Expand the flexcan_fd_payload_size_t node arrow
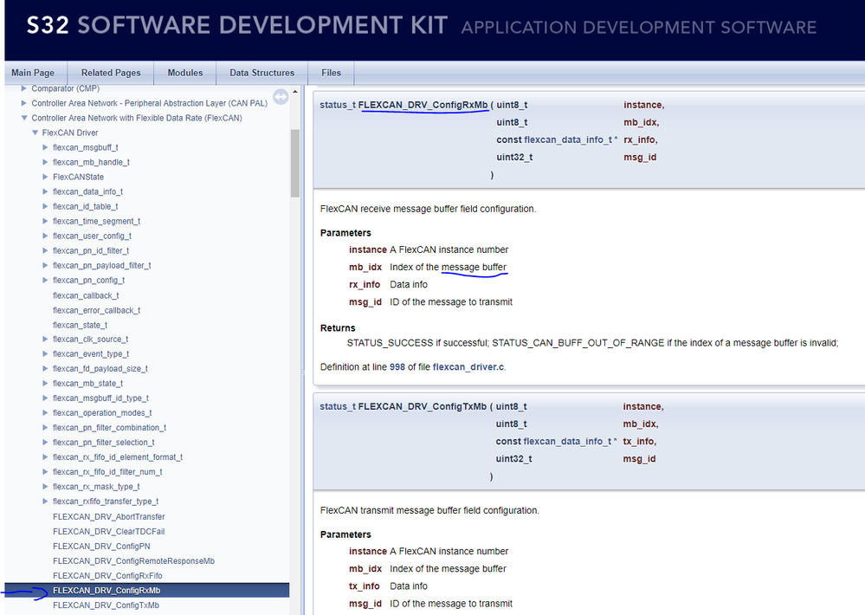The width and height of the screenshot is (865, 615). tap(45, 369)
